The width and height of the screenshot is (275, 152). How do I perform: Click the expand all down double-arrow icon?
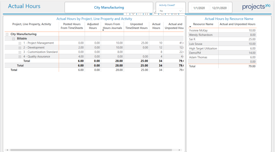click(x=146, y=13)
